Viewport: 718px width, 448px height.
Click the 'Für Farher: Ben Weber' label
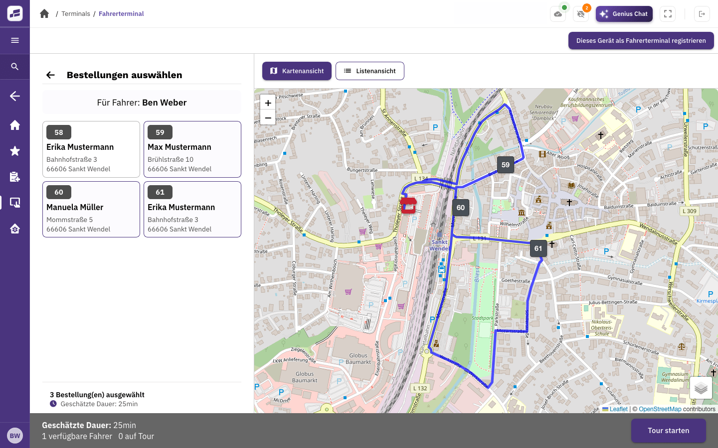pos(142,103)
